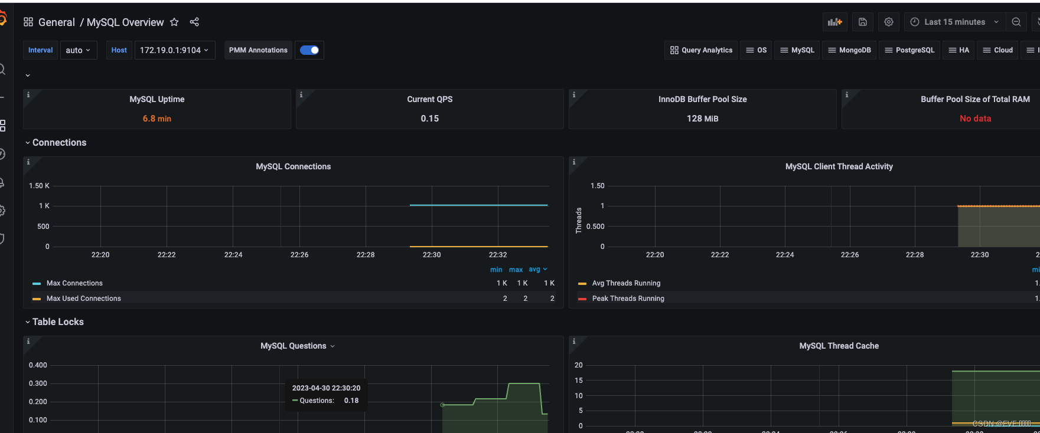Open the sidebar Configuration gear icon

[x=2, y=211]
